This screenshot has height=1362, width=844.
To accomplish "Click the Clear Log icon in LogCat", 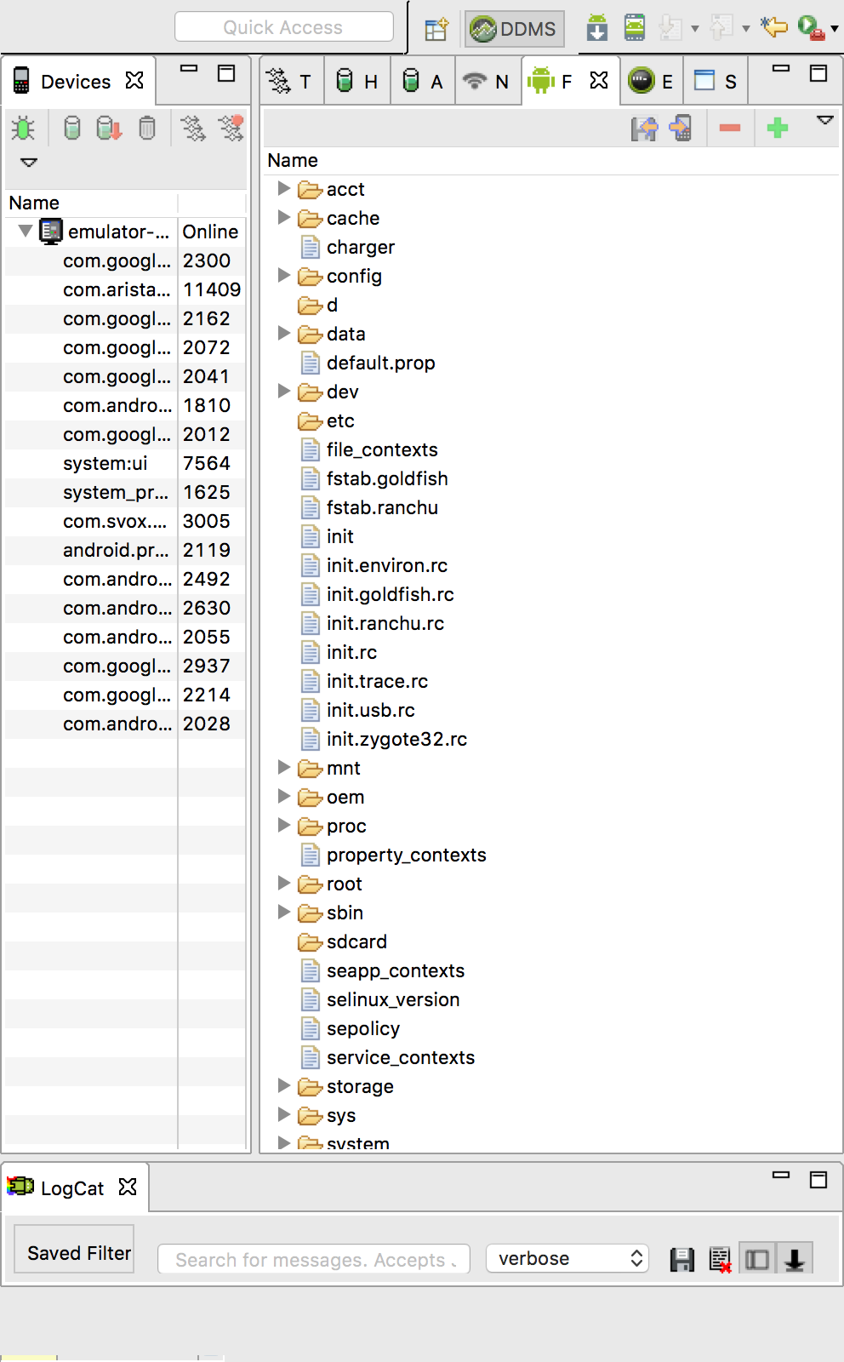I will point(720,1260).
